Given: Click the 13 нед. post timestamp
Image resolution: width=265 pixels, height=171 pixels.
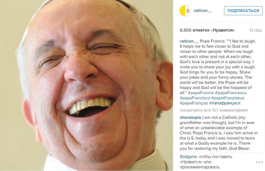Looking at the screenshot, I should pos(256,30).
